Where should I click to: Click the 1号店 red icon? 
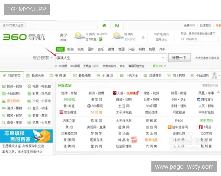pos(201,127)
